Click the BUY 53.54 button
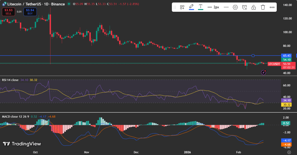This screenshot has height=155, width=297. 30,12
